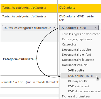The image size is (101, 99).
Task: Open the user category dropdown
Action: [29, 28]
